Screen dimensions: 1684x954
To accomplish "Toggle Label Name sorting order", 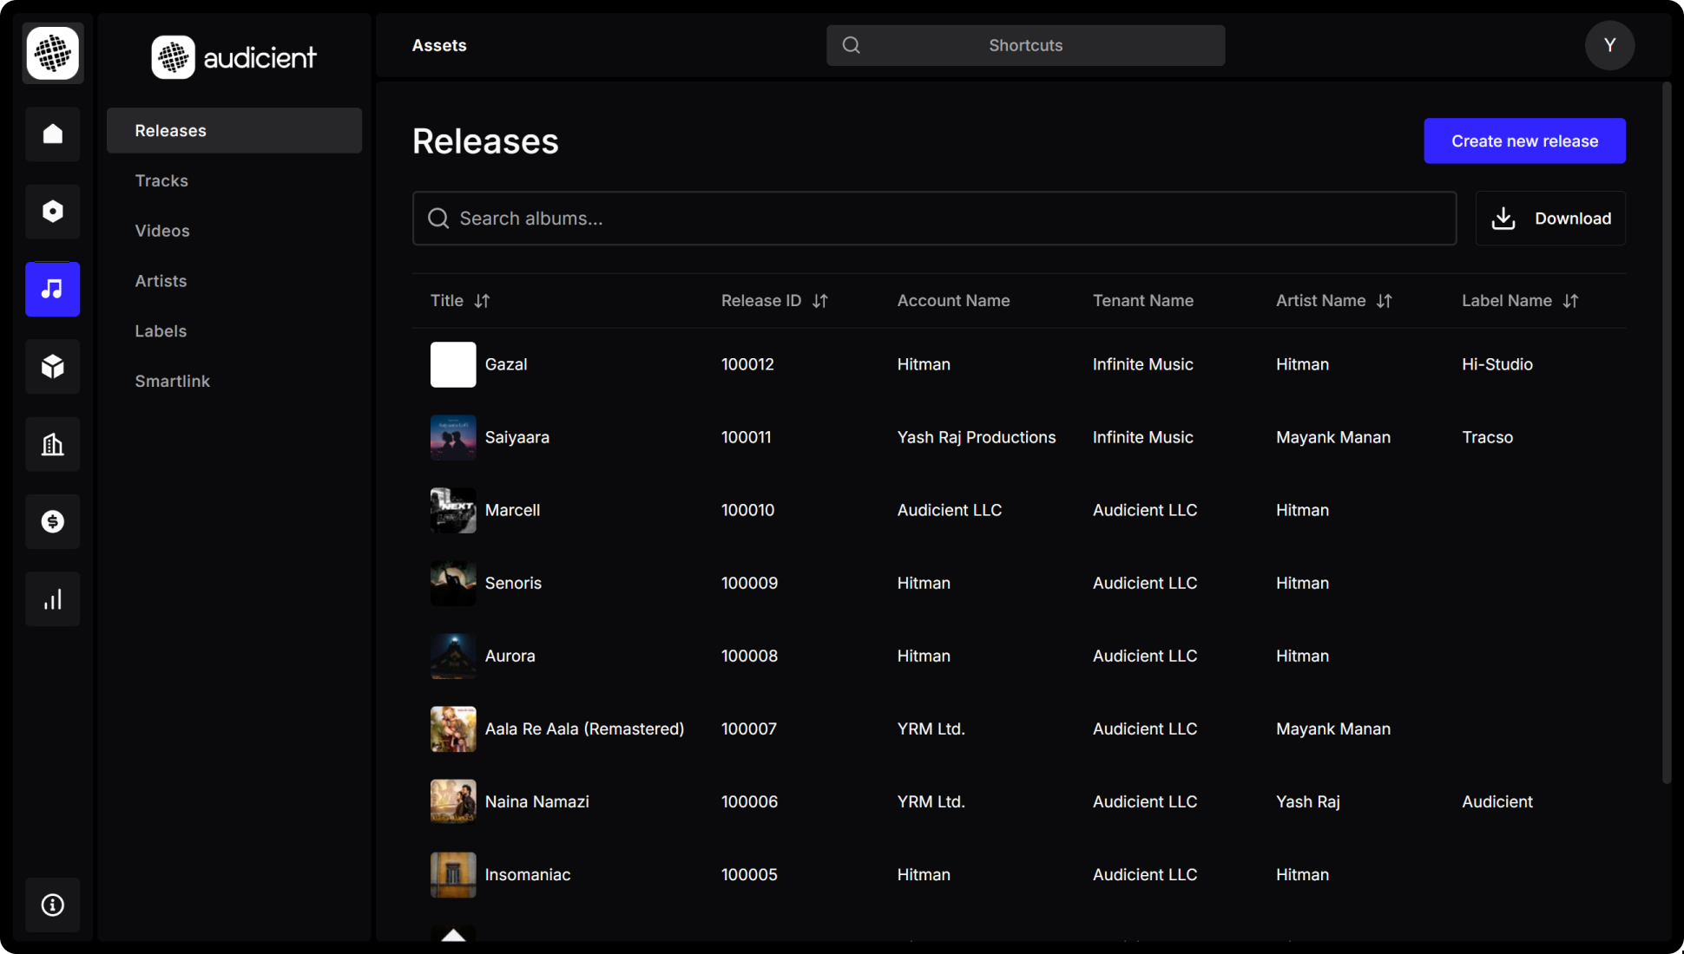I will (x=1571, y=301).
